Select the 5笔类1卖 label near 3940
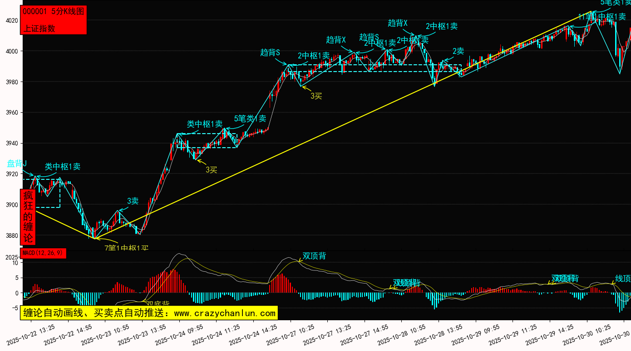This screenshot has width=631, height=351. [250, 119]
